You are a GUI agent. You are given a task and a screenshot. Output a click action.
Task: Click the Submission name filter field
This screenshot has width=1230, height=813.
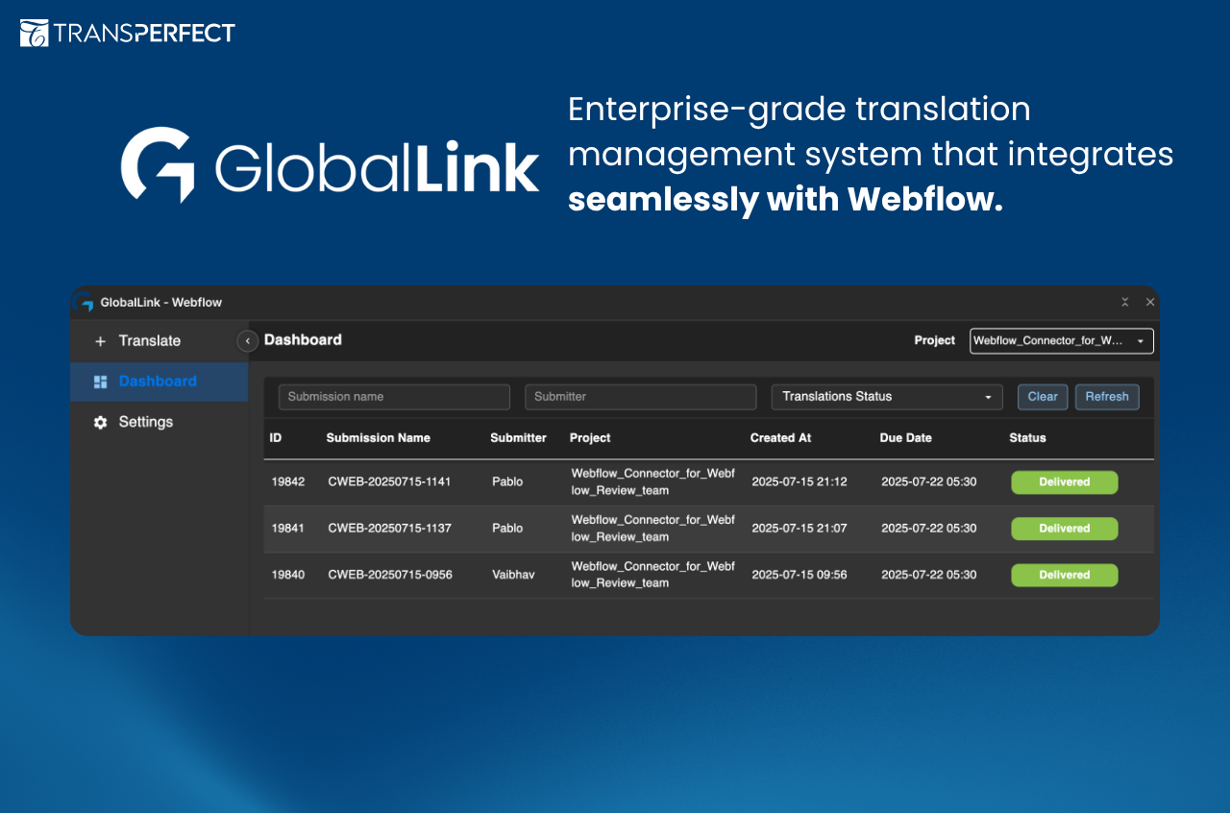394,397
